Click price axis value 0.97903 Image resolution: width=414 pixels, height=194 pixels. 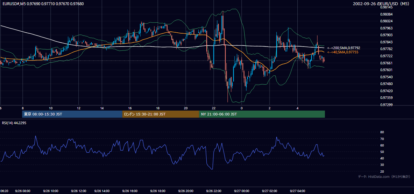pos(386,35)
